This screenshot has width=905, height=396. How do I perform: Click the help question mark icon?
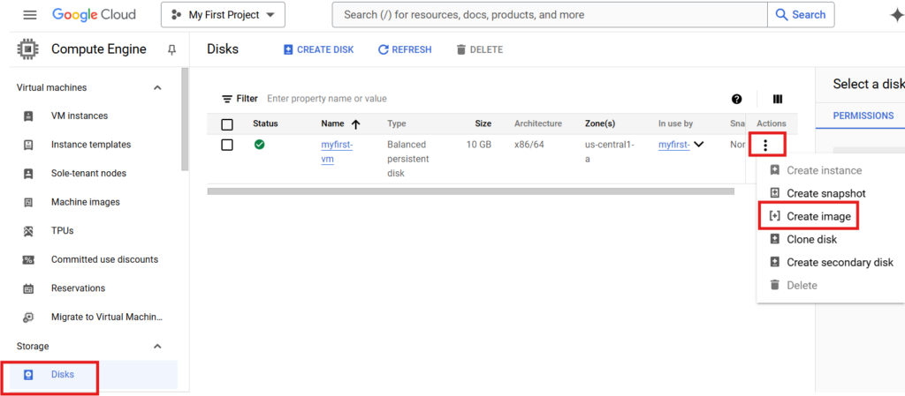pyautogui.click(x=736, y=99)
